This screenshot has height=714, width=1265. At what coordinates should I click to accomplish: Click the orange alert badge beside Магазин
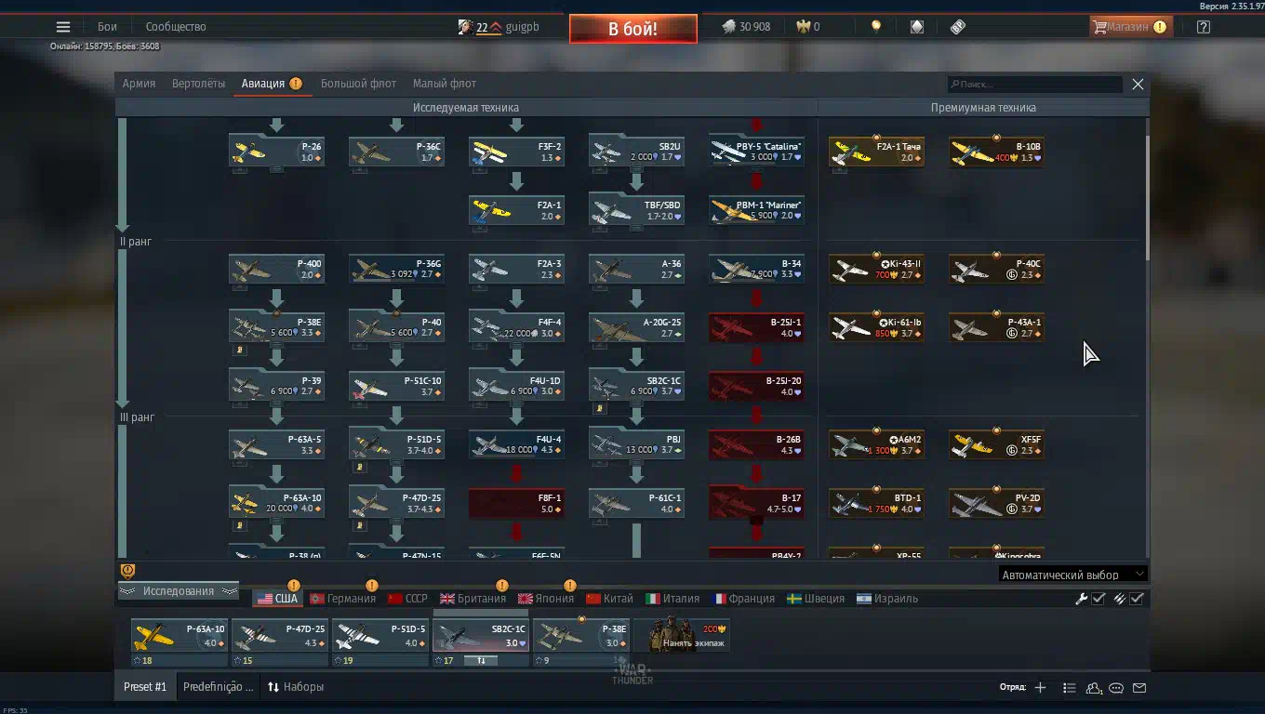point(1160,27)
